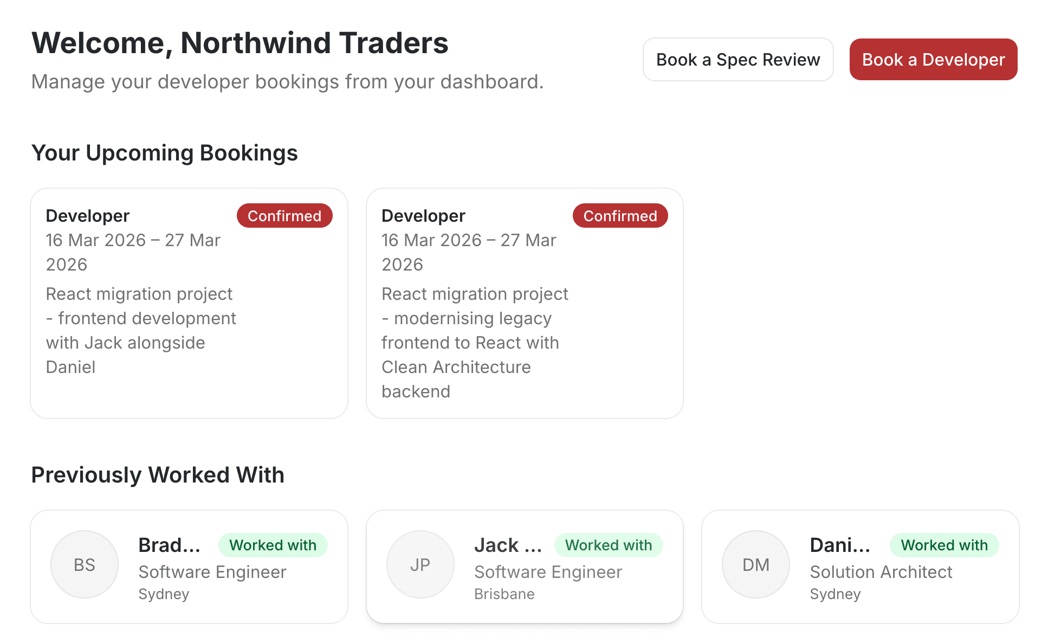Image resolution: width=1048 pixels, height=643 pixels.
Task: Click the BS avatar circle for Brad
Action: 84,564
